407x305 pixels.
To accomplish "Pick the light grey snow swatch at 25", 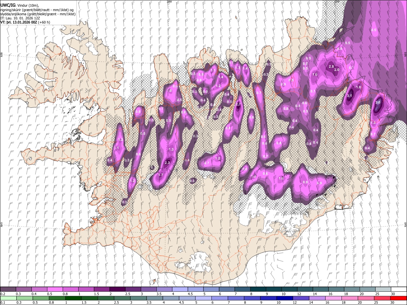I will (383, 289).
